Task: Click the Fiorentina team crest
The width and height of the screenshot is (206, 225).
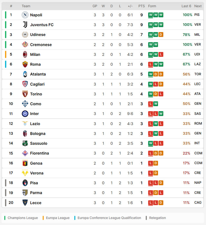Action: (25, 153)
